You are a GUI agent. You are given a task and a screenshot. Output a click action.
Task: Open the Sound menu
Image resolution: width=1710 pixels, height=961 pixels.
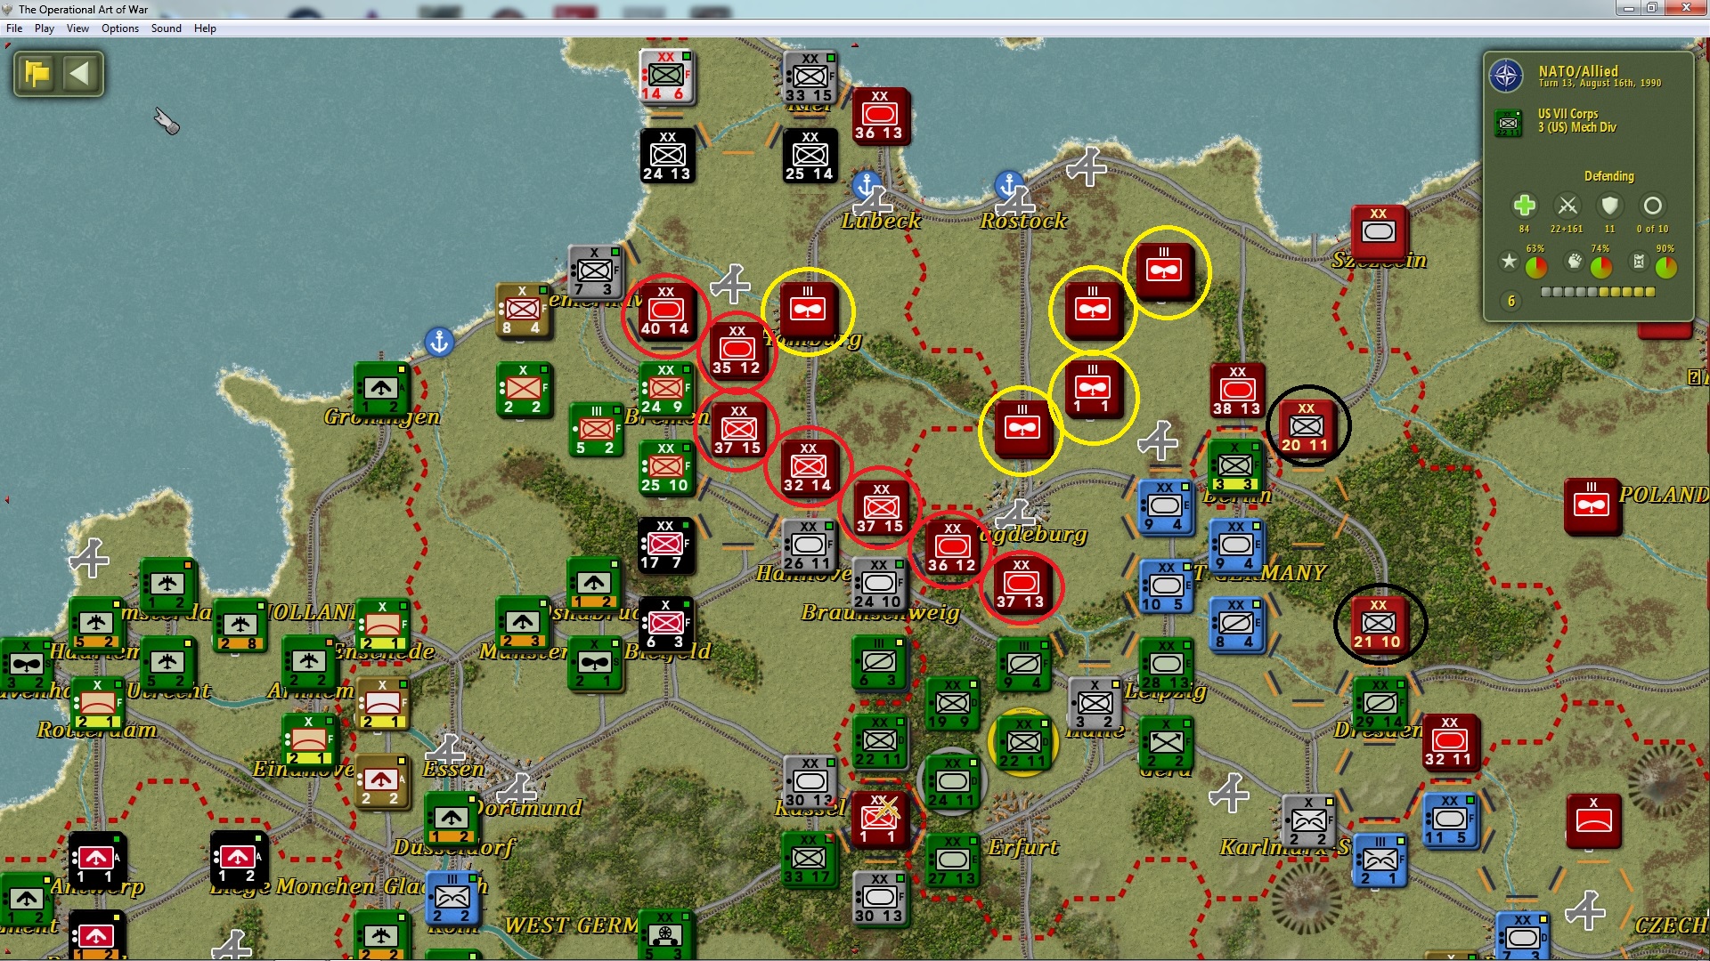(x=167, y=28)
